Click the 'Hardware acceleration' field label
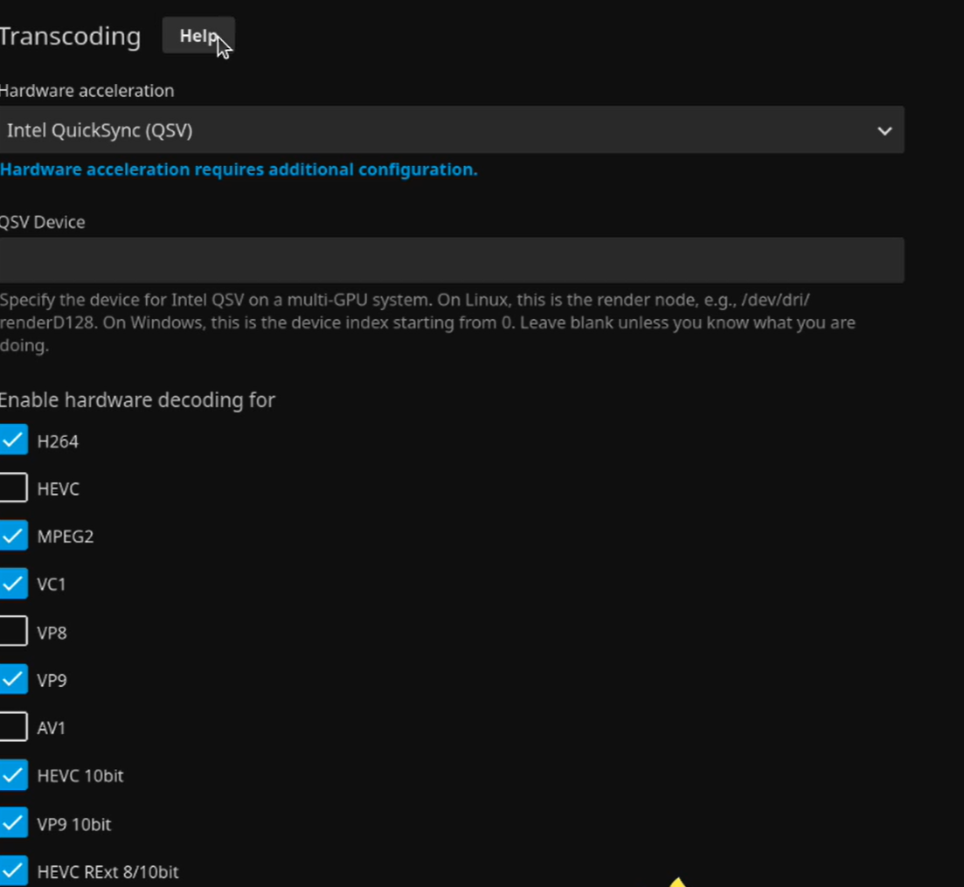The width and height of the screenshot is (964, 887). pos(87,91)
